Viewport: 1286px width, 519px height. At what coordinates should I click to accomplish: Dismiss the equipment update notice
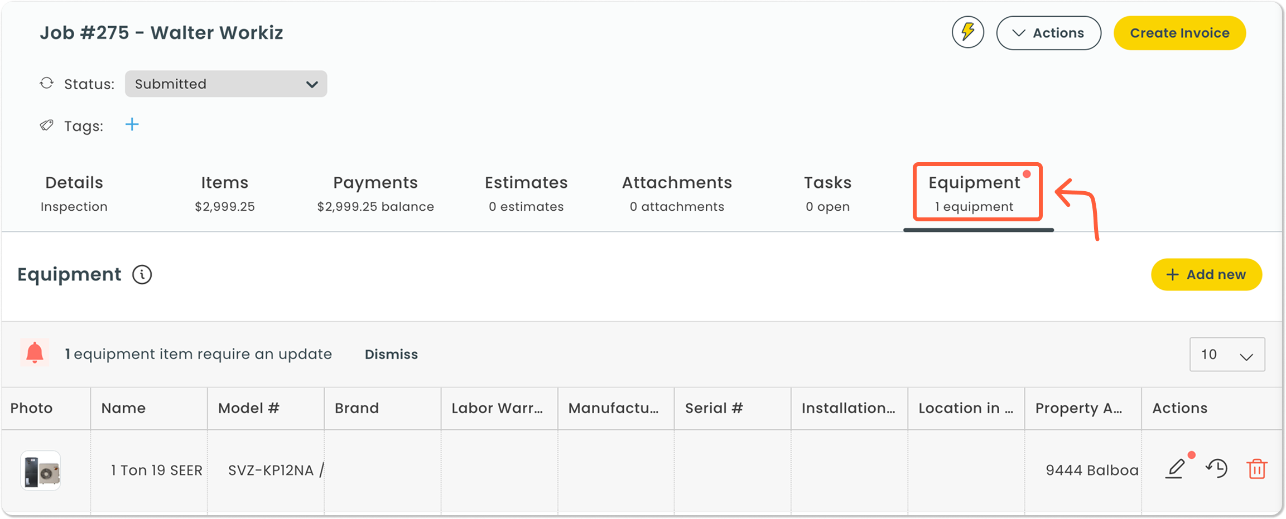click(x=391, y=355)
